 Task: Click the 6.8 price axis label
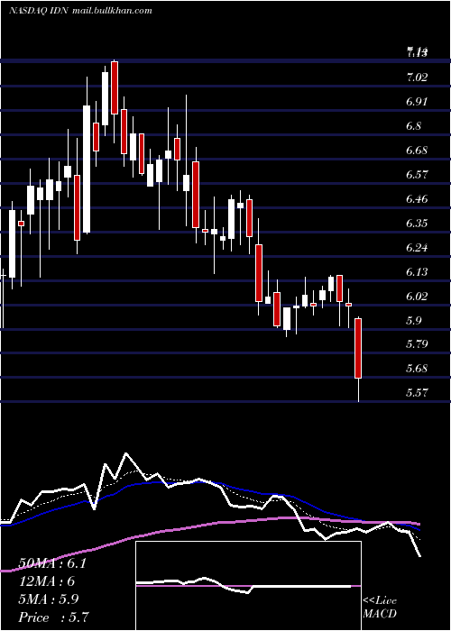[x=414, y=126]
